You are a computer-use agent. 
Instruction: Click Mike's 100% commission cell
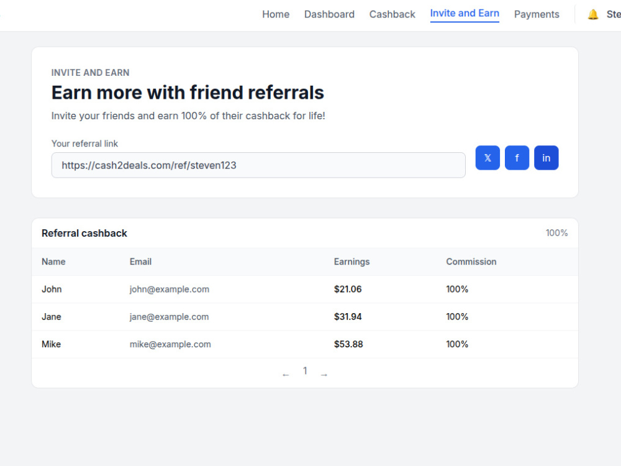pyautogui.click(x=457, y=344)
